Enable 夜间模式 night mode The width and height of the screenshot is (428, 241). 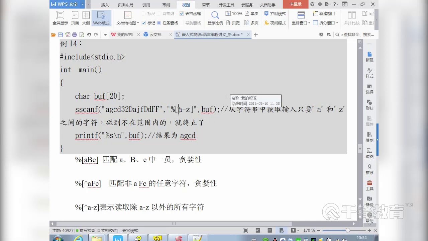(275, 23)
